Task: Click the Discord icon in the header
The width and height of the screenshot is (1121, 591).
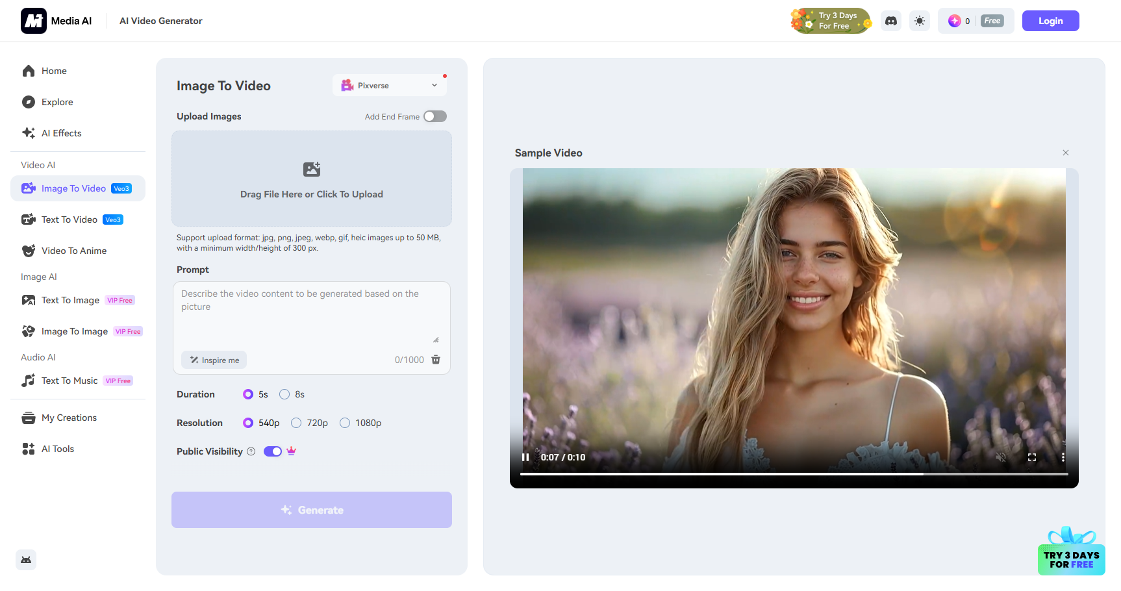Action: click(890, 20)
